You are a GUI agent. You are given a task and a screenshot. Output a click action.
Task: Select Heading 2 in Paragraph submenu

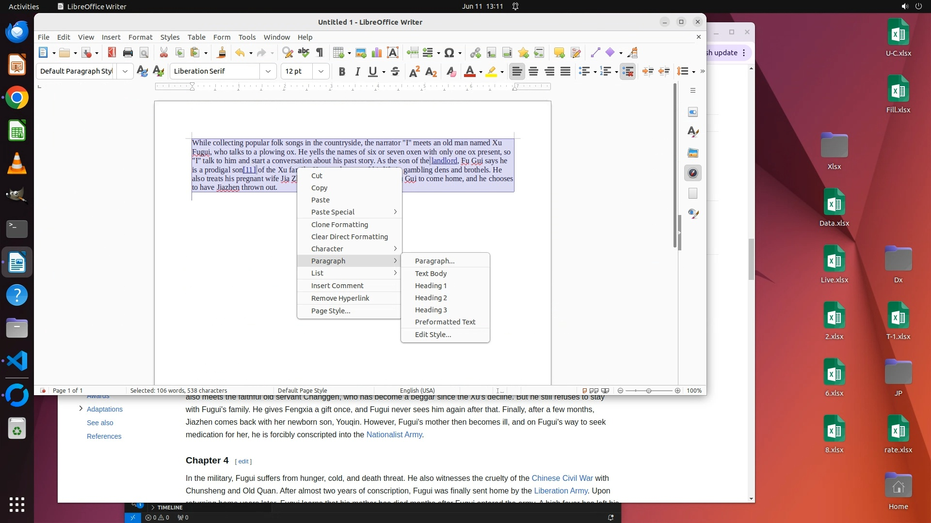tap(431, 298)
